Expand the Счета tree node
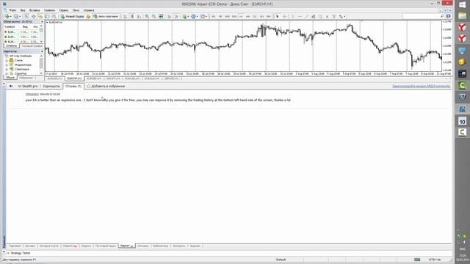Image resolution: width=470 pixels, height=264 pixels. 7,60
